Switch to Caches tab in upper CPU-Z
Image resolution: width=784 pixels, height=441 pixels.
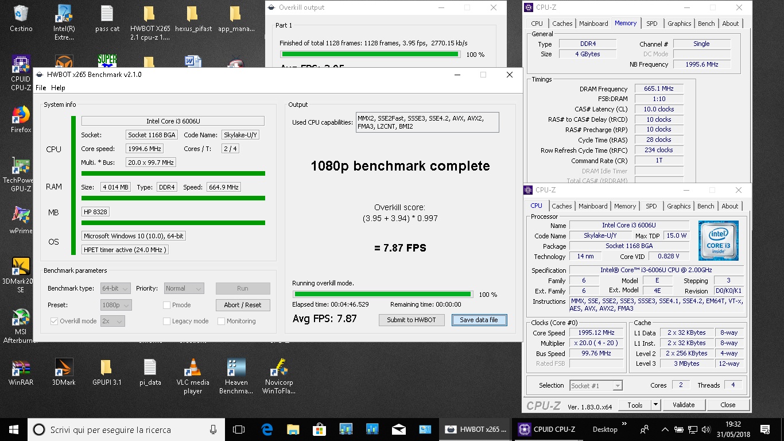pos(562,24)
